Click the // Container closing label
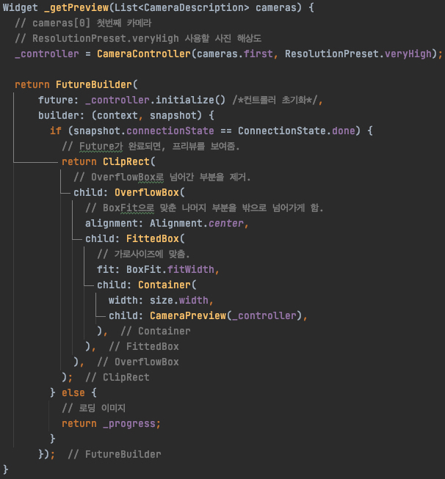This screenshot has height=479, width=445. (x=156, y=331)
